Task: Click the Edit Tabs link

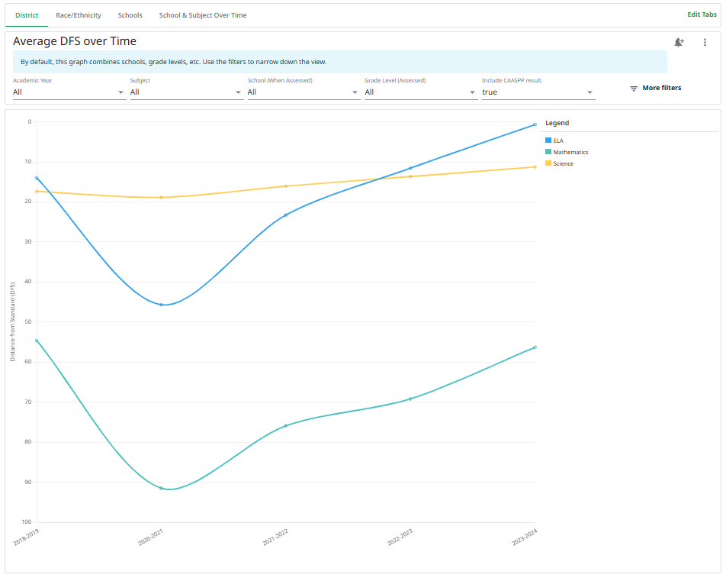Action: pyautogui.click(x=702, y=15)
